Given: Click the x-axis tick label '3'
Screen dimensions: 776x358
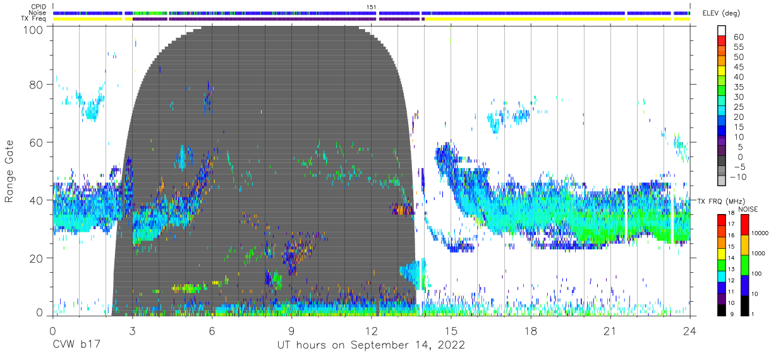Looking at the screenshot, I should [132, 331].
